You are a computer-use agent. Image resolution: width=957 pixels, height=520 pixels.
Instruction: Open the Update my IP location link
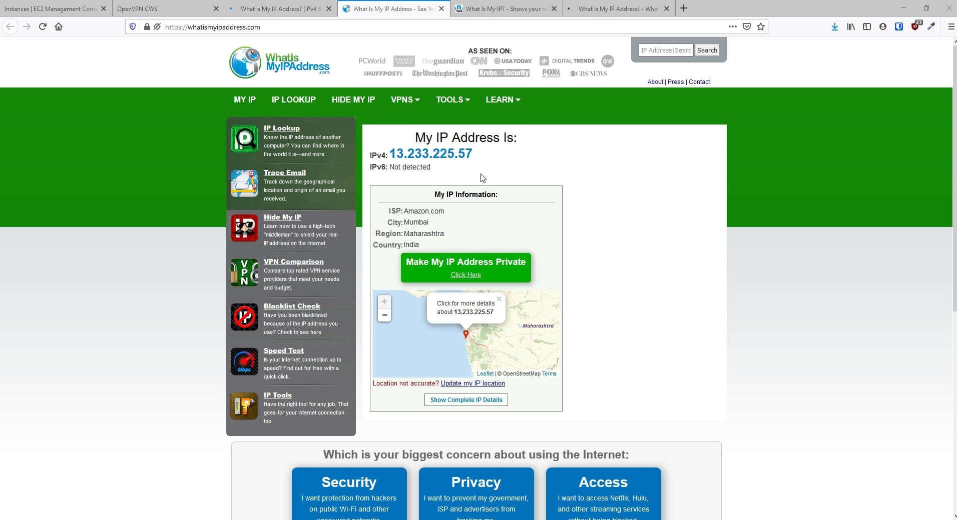(x=472, y=383)
